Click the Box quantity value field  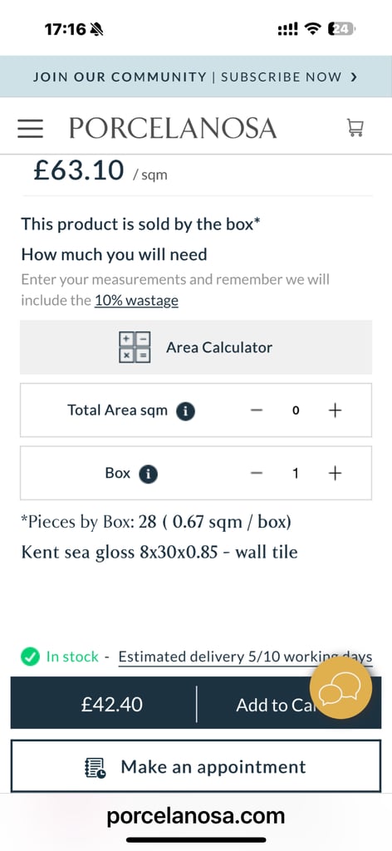click(296, 473)
